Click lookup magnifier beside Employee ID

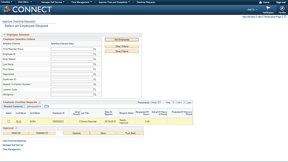point(95,54)
